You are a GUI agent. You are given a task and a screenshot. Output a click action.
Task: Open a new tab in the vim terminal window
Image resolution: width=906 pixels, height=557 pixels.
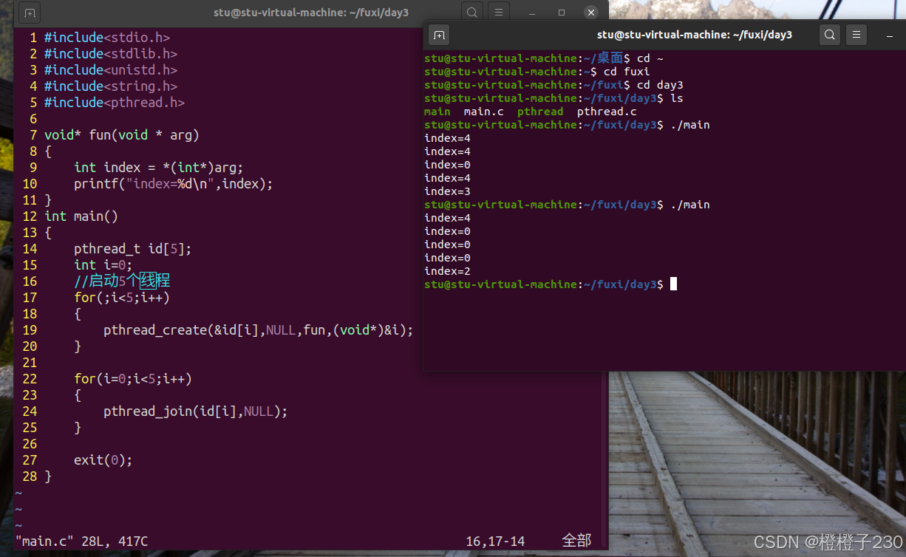pyautogui.click(x=30, y=13)
